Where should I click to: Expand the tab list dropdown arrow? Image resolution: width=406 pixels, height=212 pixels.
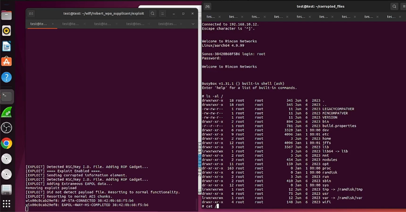click(192, 24)
